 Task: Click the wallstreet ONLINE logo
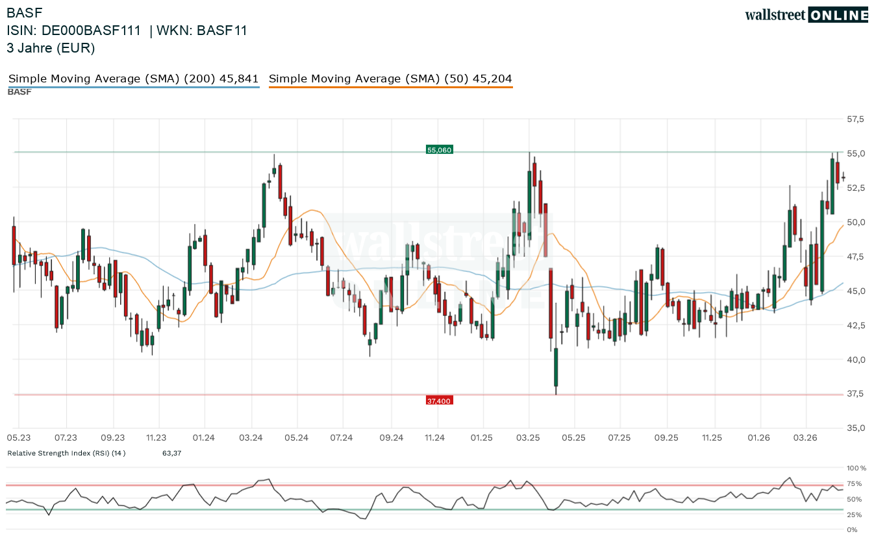click(x=806, y=15)
